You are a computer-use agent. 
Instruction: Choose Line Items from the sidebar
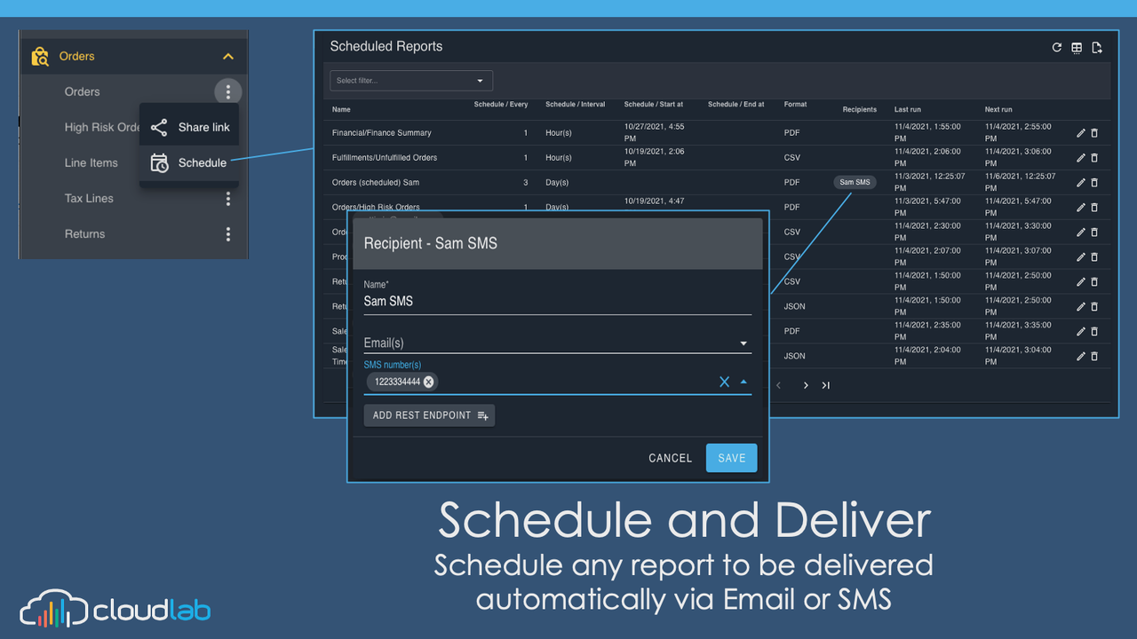coord(91,162)
